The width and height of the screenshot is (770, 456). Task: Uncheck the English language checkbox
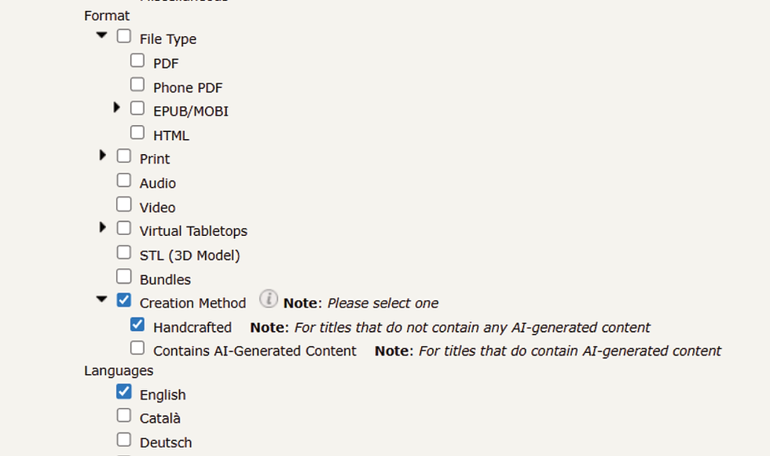[124, 392]
